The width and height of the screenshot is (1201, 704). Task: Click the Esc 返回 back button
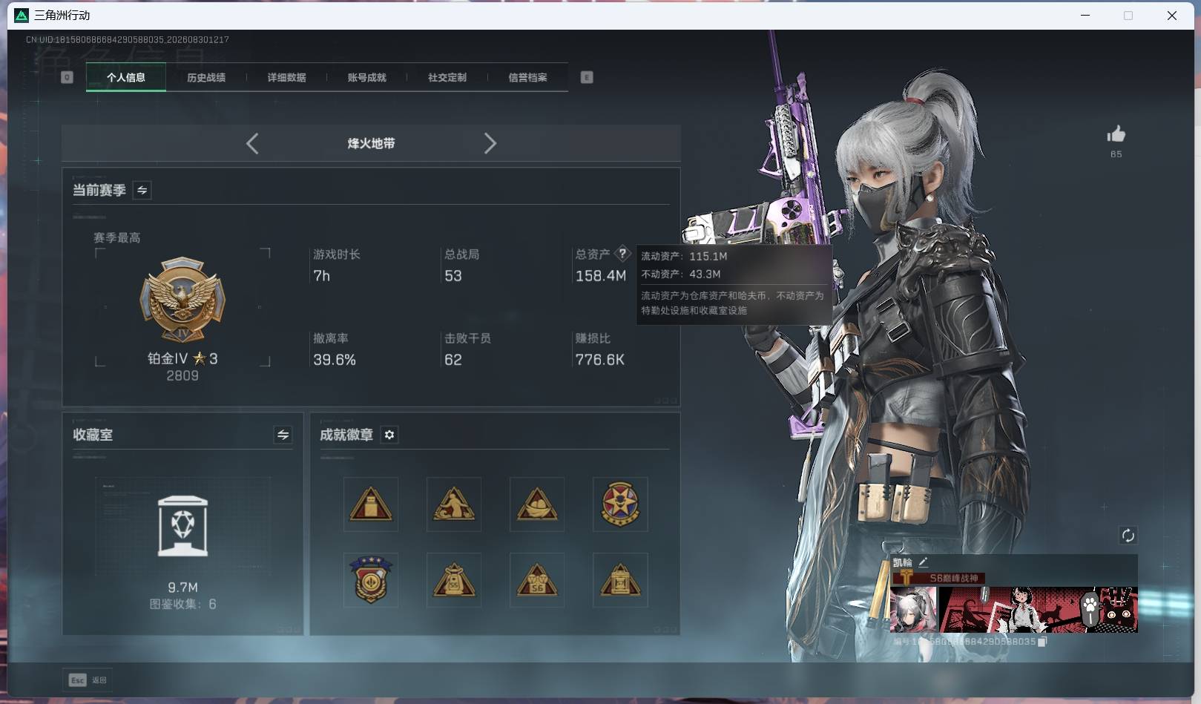point(88,680)
